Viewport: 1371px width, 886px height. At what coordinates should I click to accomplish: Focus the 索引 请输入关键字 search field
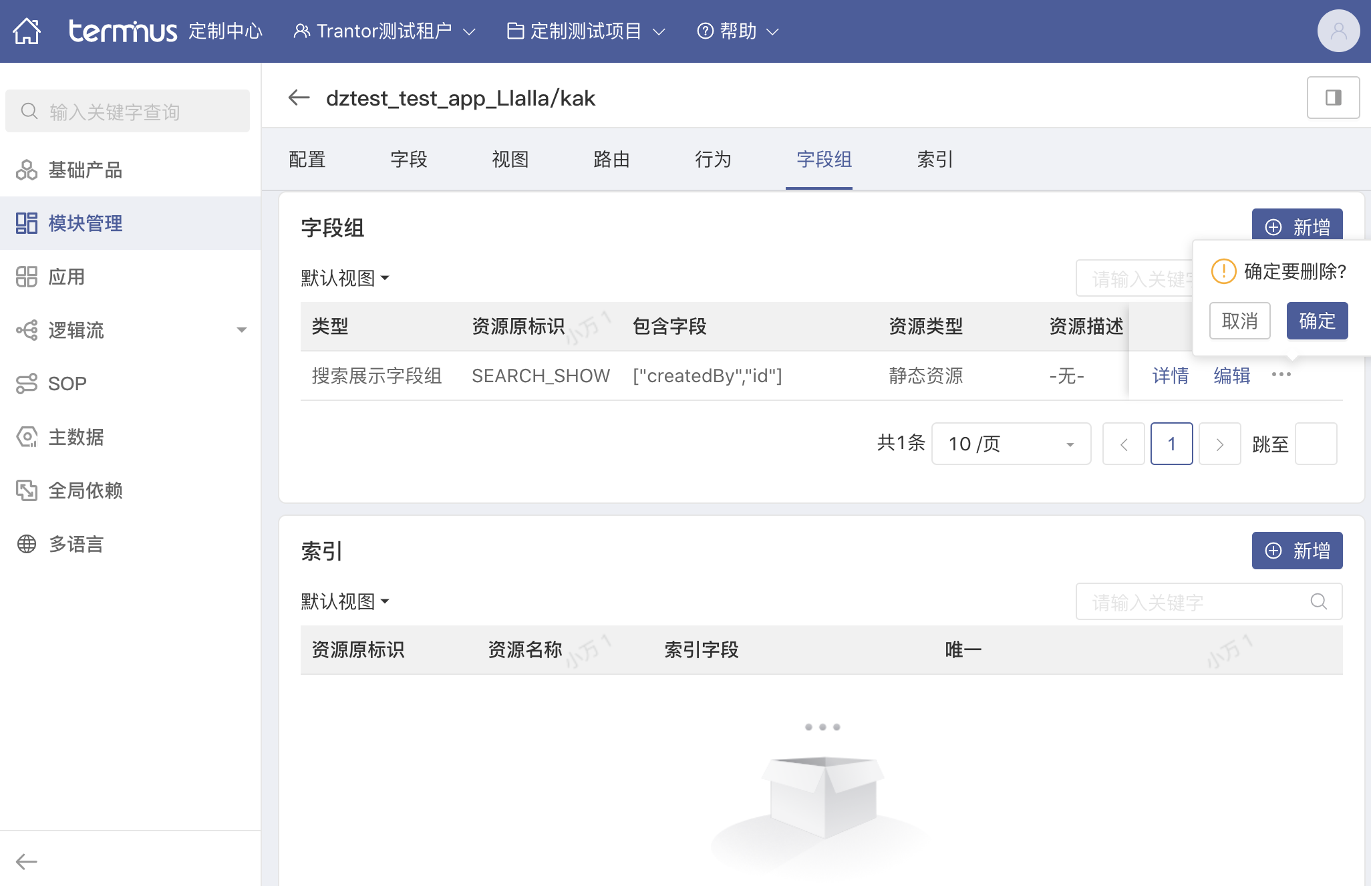[1209, 602]
